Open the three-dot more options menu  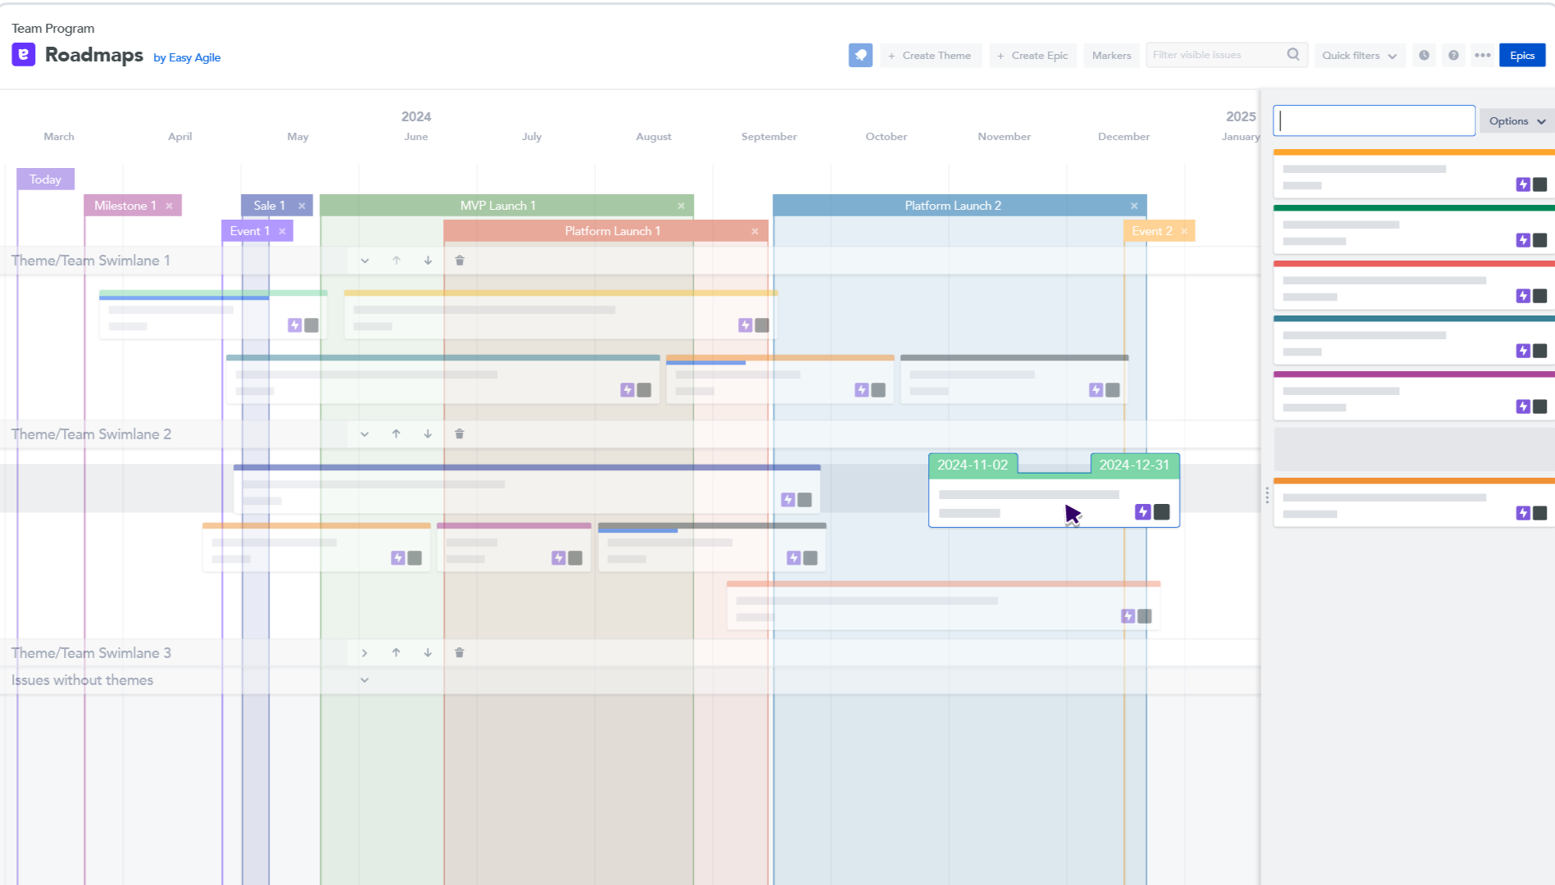[x=1482, y=55]
